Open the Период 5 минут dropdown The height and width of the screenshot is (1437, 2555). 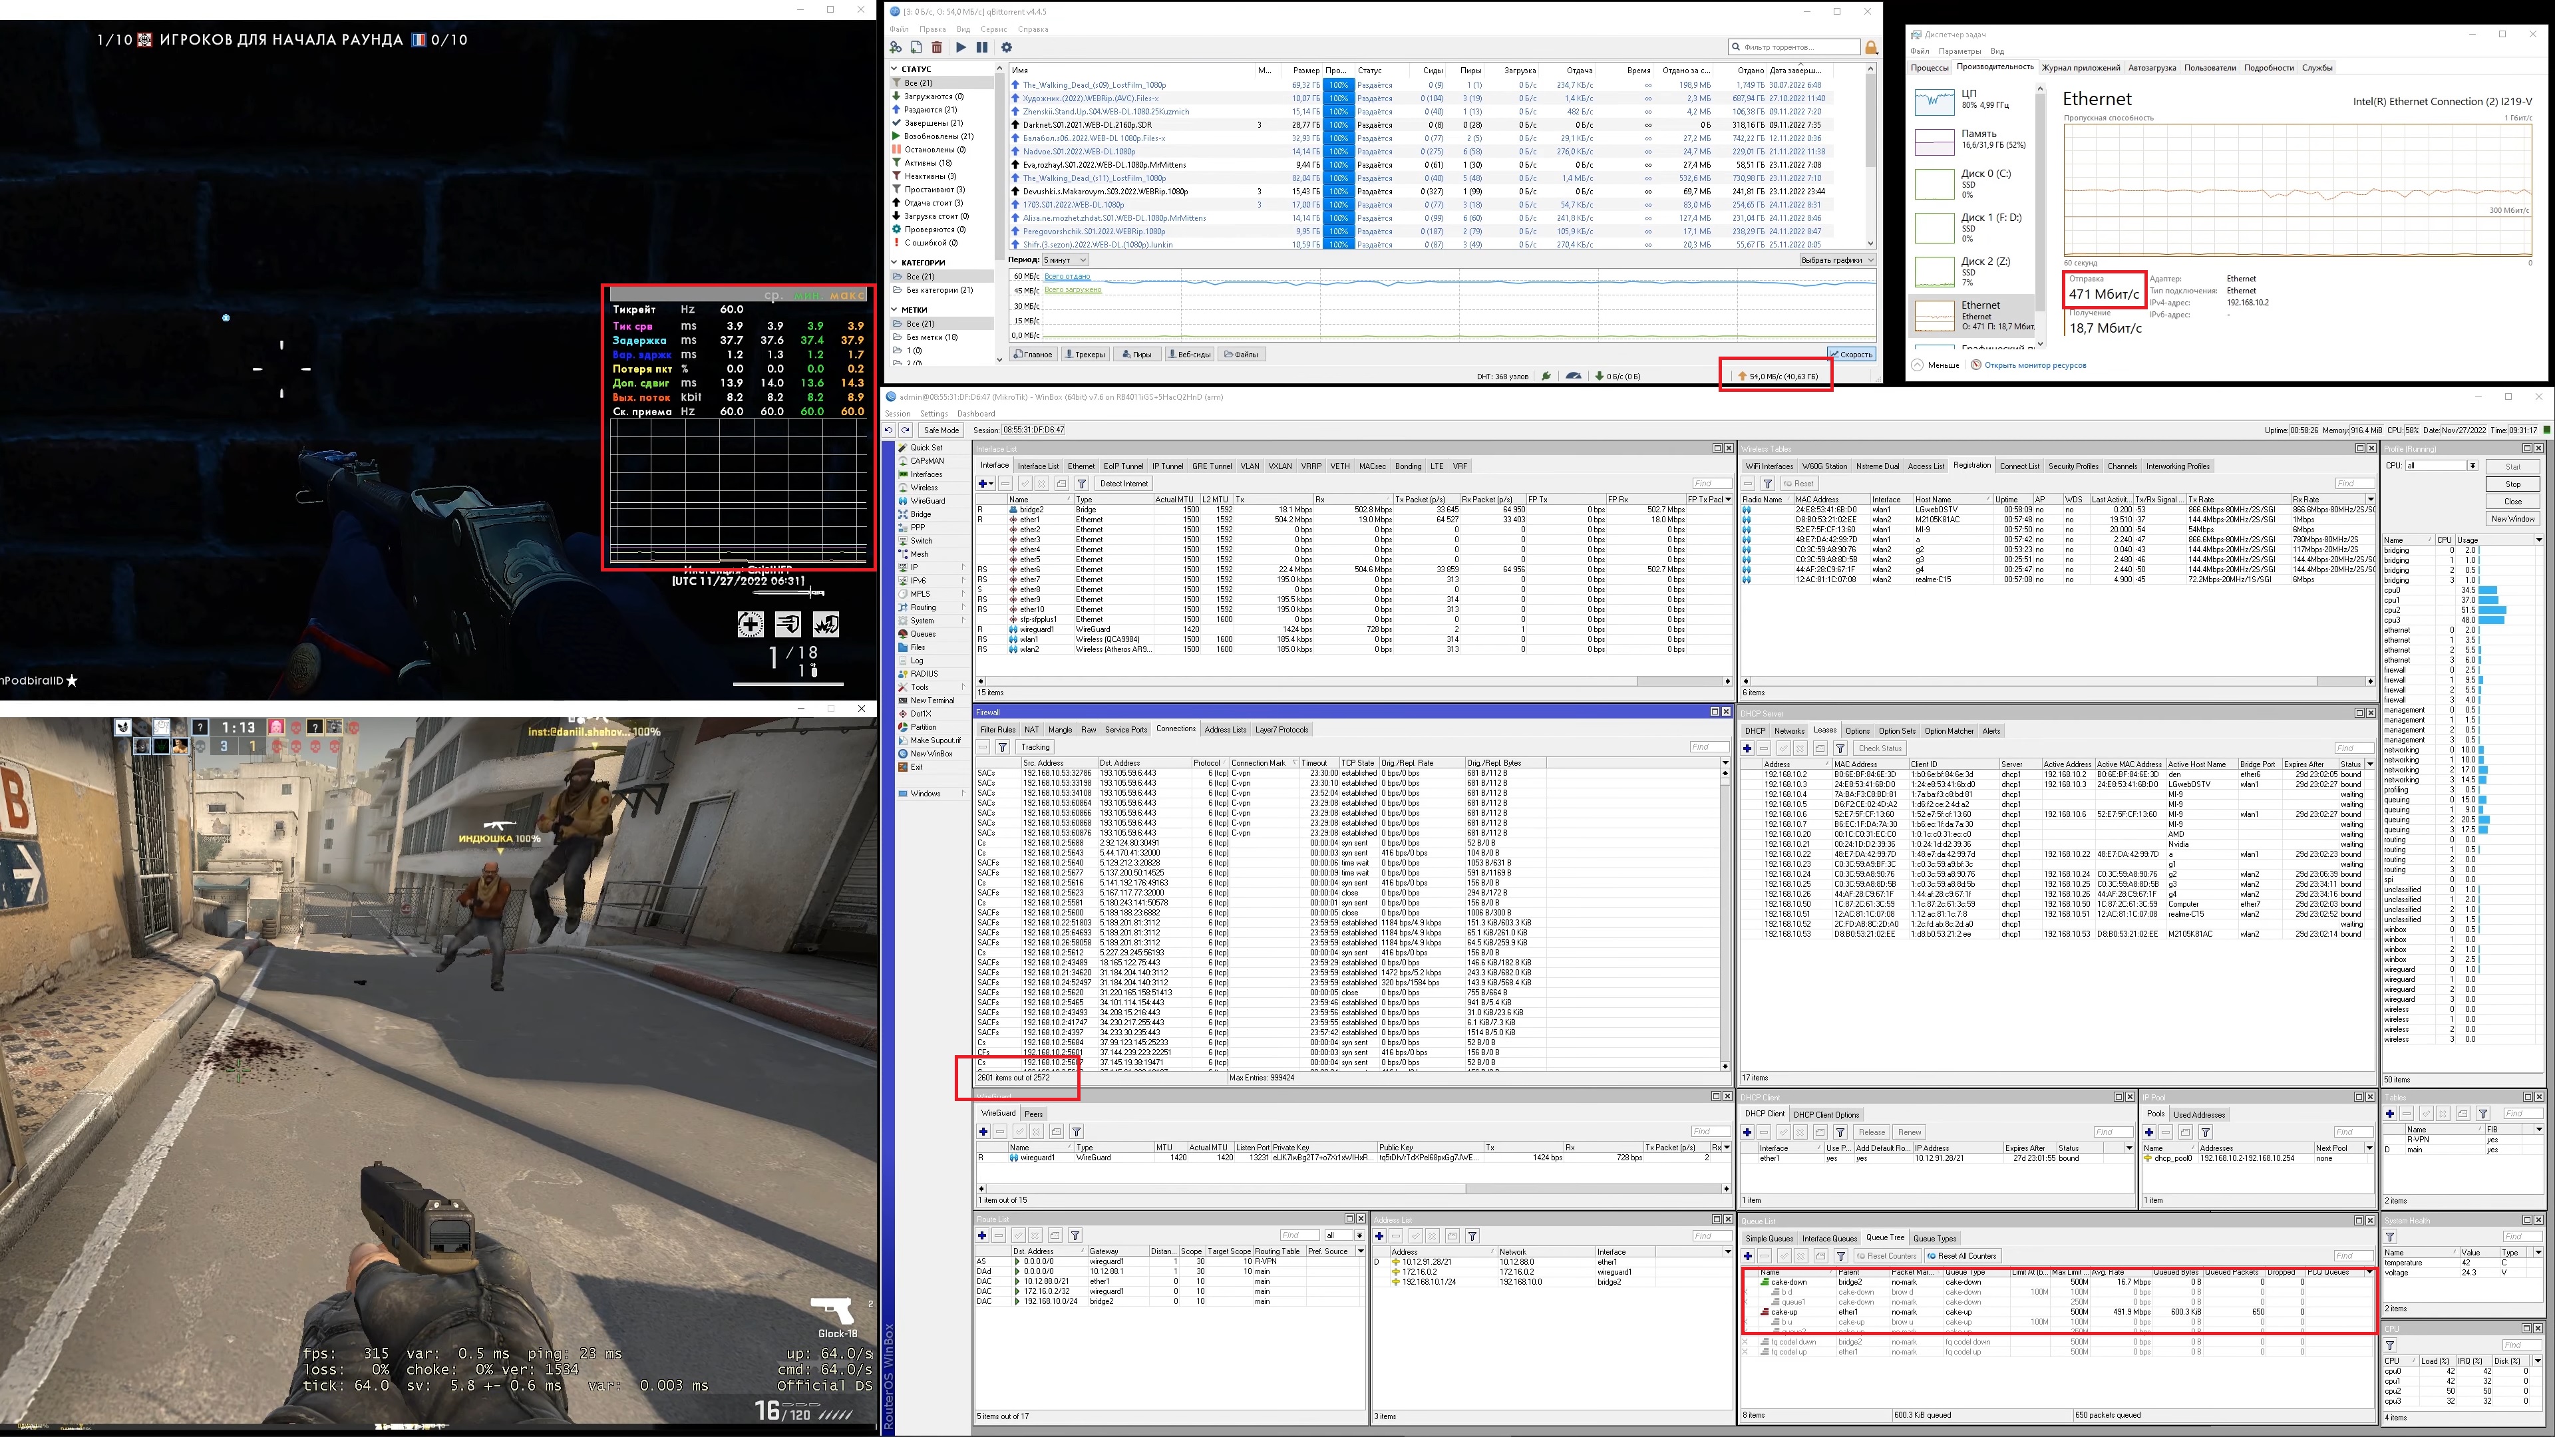[x=1065, y=260]
